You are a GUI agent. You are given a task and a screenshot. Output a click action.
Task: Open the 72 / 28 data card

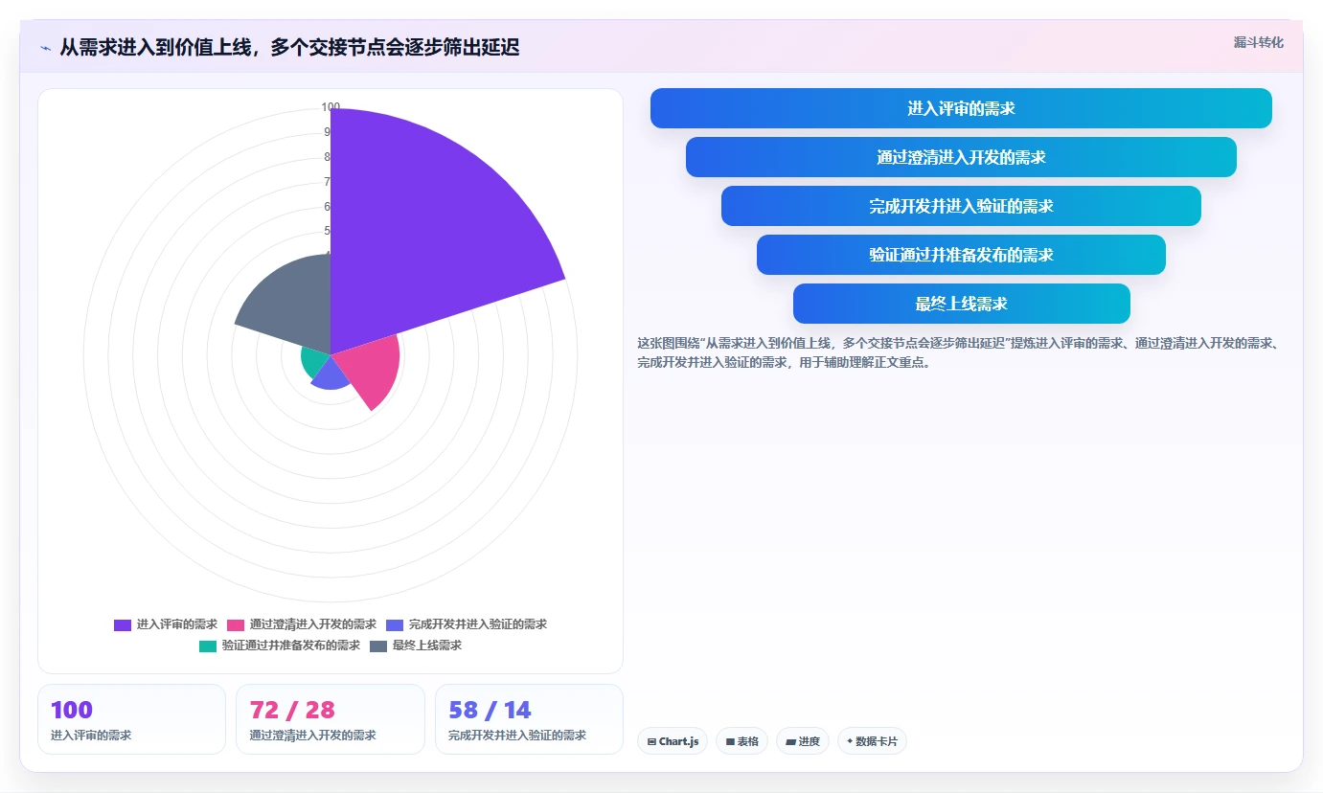(331, 719)
